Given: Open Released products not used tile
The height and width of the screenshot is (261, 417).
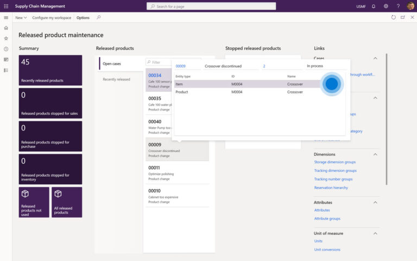Looking at the screenshot, I should point(34,202).
